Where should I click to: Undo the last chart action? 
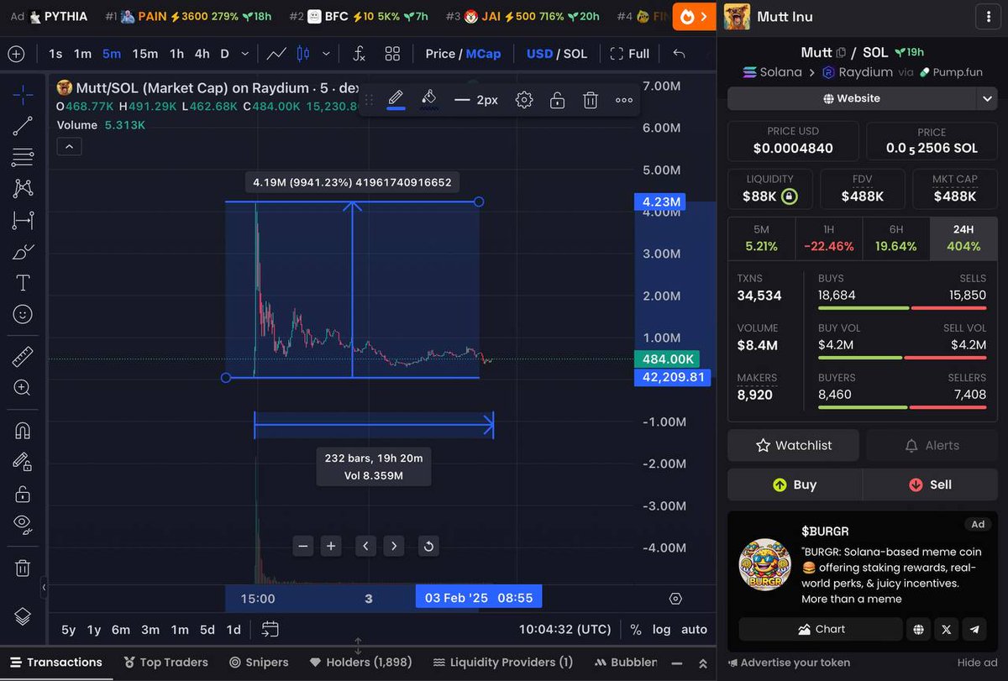(x=679, y=54)
